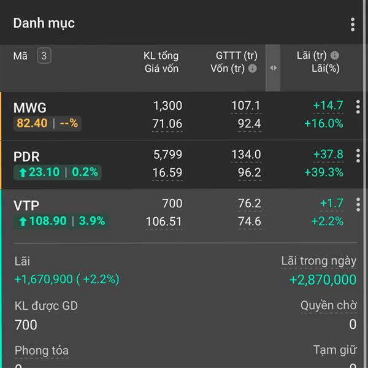Sort by GTTT (tr) column header
Image resolution: width=368 pixels, height=368 pixels.
click(x=236, y=56)
